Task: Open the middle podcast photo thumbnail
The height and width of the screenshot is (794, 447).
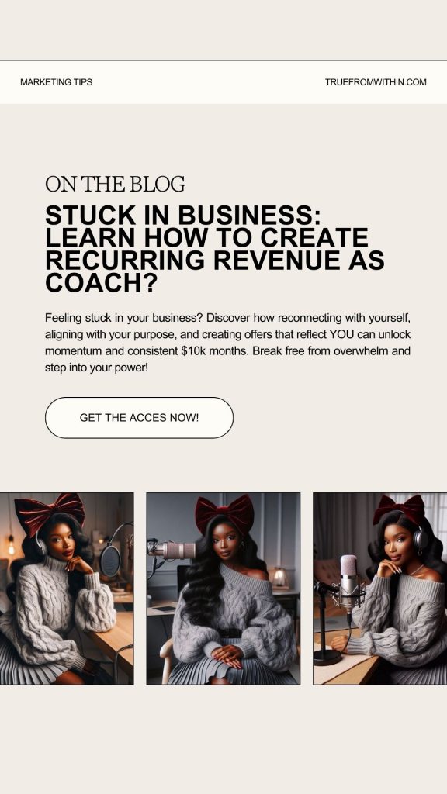Action: coord(223,589)
